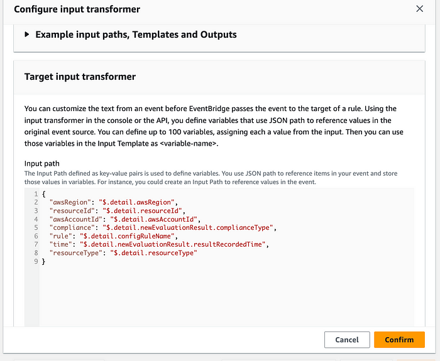Click the "$.detail.resourceId" value on line 3
440x361 pixels.
[142, 211]
